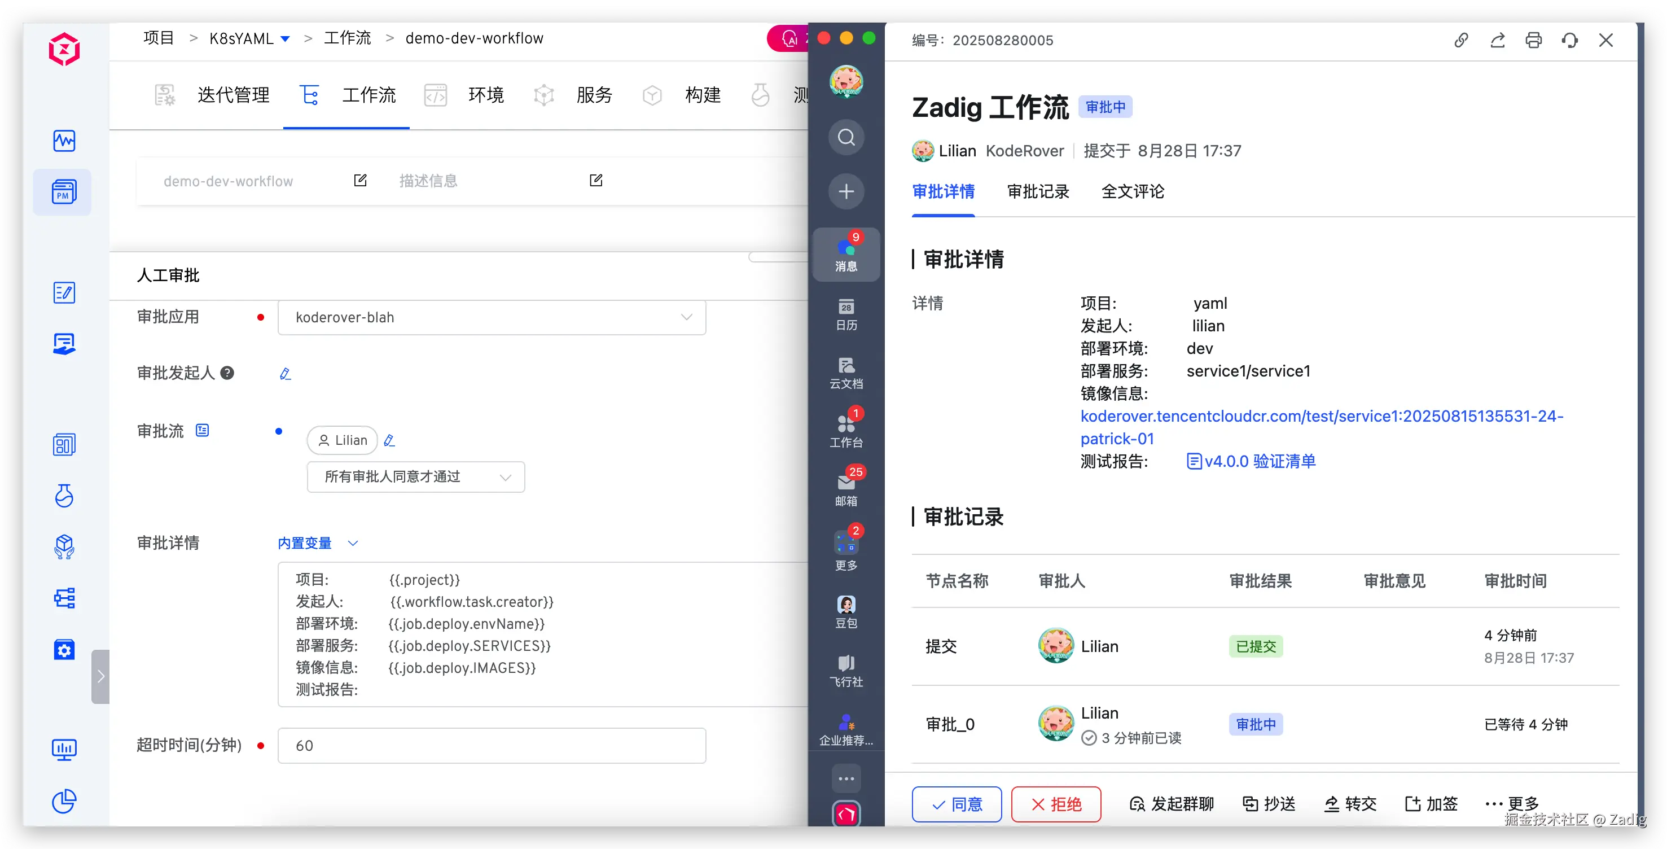
Task: Click the 超时时间 input field
Action: click(x=491, y=746)
